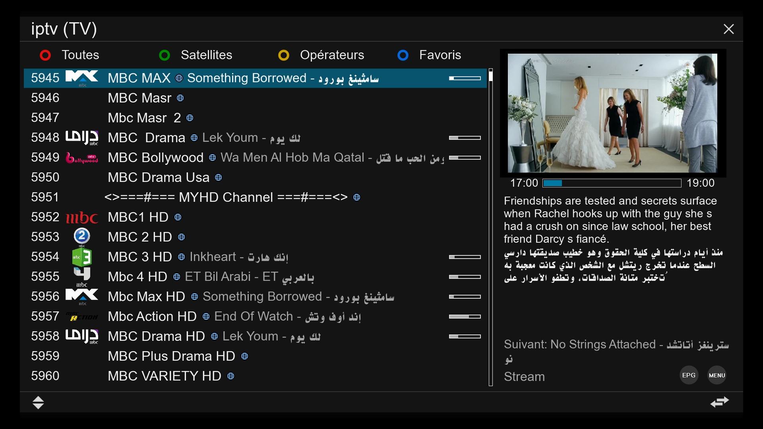This screenshot has height=429, width=763.
Task: Click the MBC Drama logo on channel 5948
Action: click(82, 137)
